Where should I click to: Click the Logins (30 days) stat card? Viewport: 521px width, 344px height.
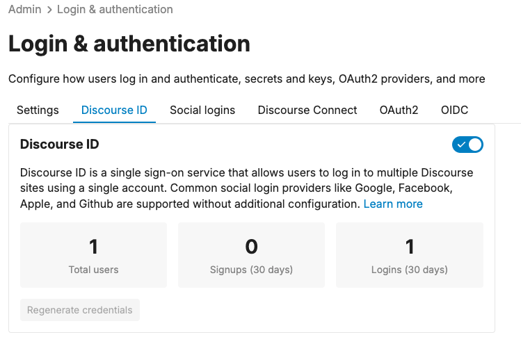point(409,255)
